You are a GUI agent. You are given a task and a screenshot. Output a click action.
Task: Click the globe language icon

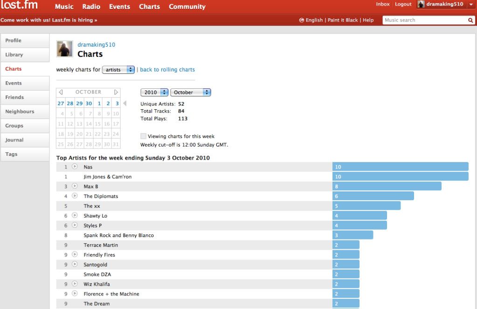[x=302, y=20]
